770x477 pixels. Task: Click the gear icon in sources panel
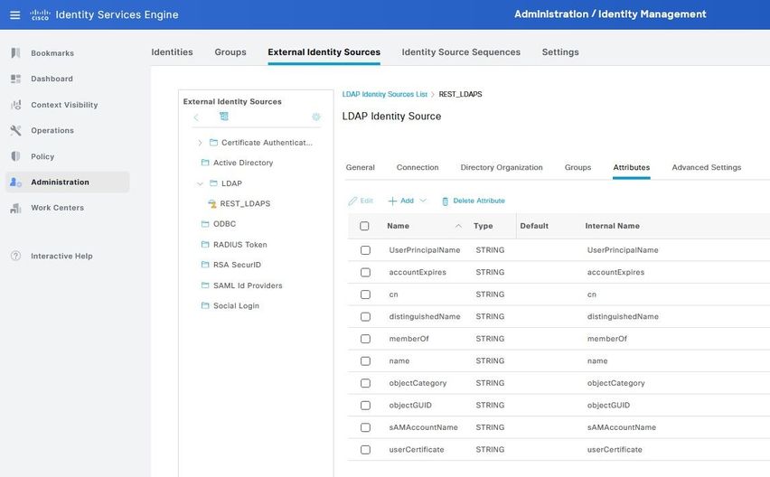click(315, 117)
